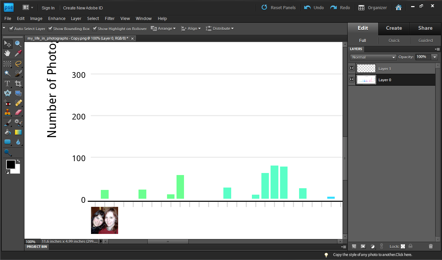Reset default foreground and background colors
The image size is (442, 260).
[x=7, y=172]
